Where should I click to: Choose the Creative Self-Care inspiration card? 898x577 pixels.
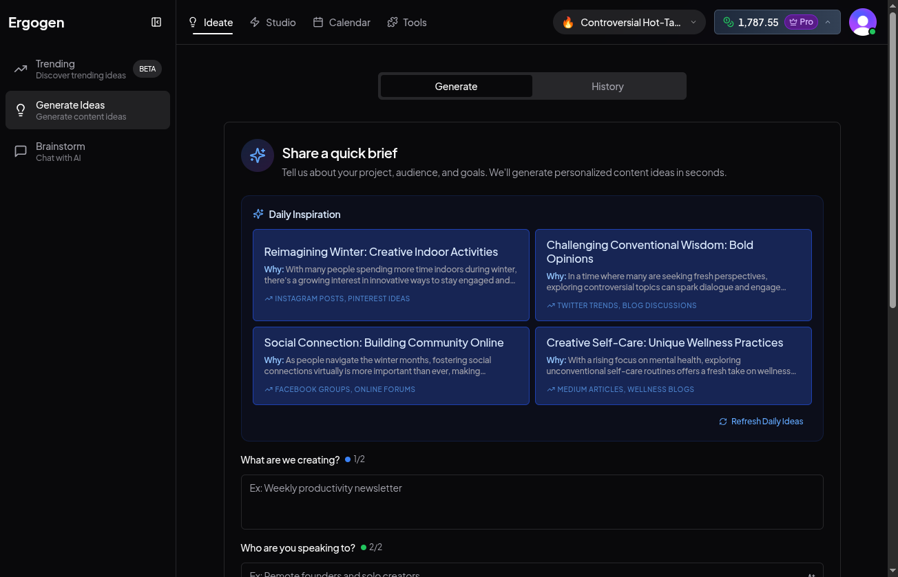coord(673,365)
